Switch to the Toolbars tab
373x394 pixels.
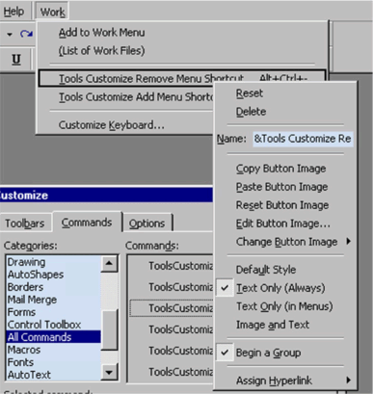(25, 223)
